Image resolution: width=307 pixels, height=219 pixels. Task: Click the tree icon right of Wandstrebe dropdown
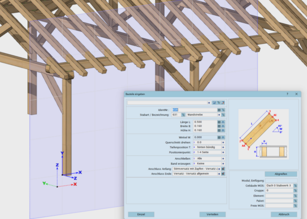pos(223,115)
